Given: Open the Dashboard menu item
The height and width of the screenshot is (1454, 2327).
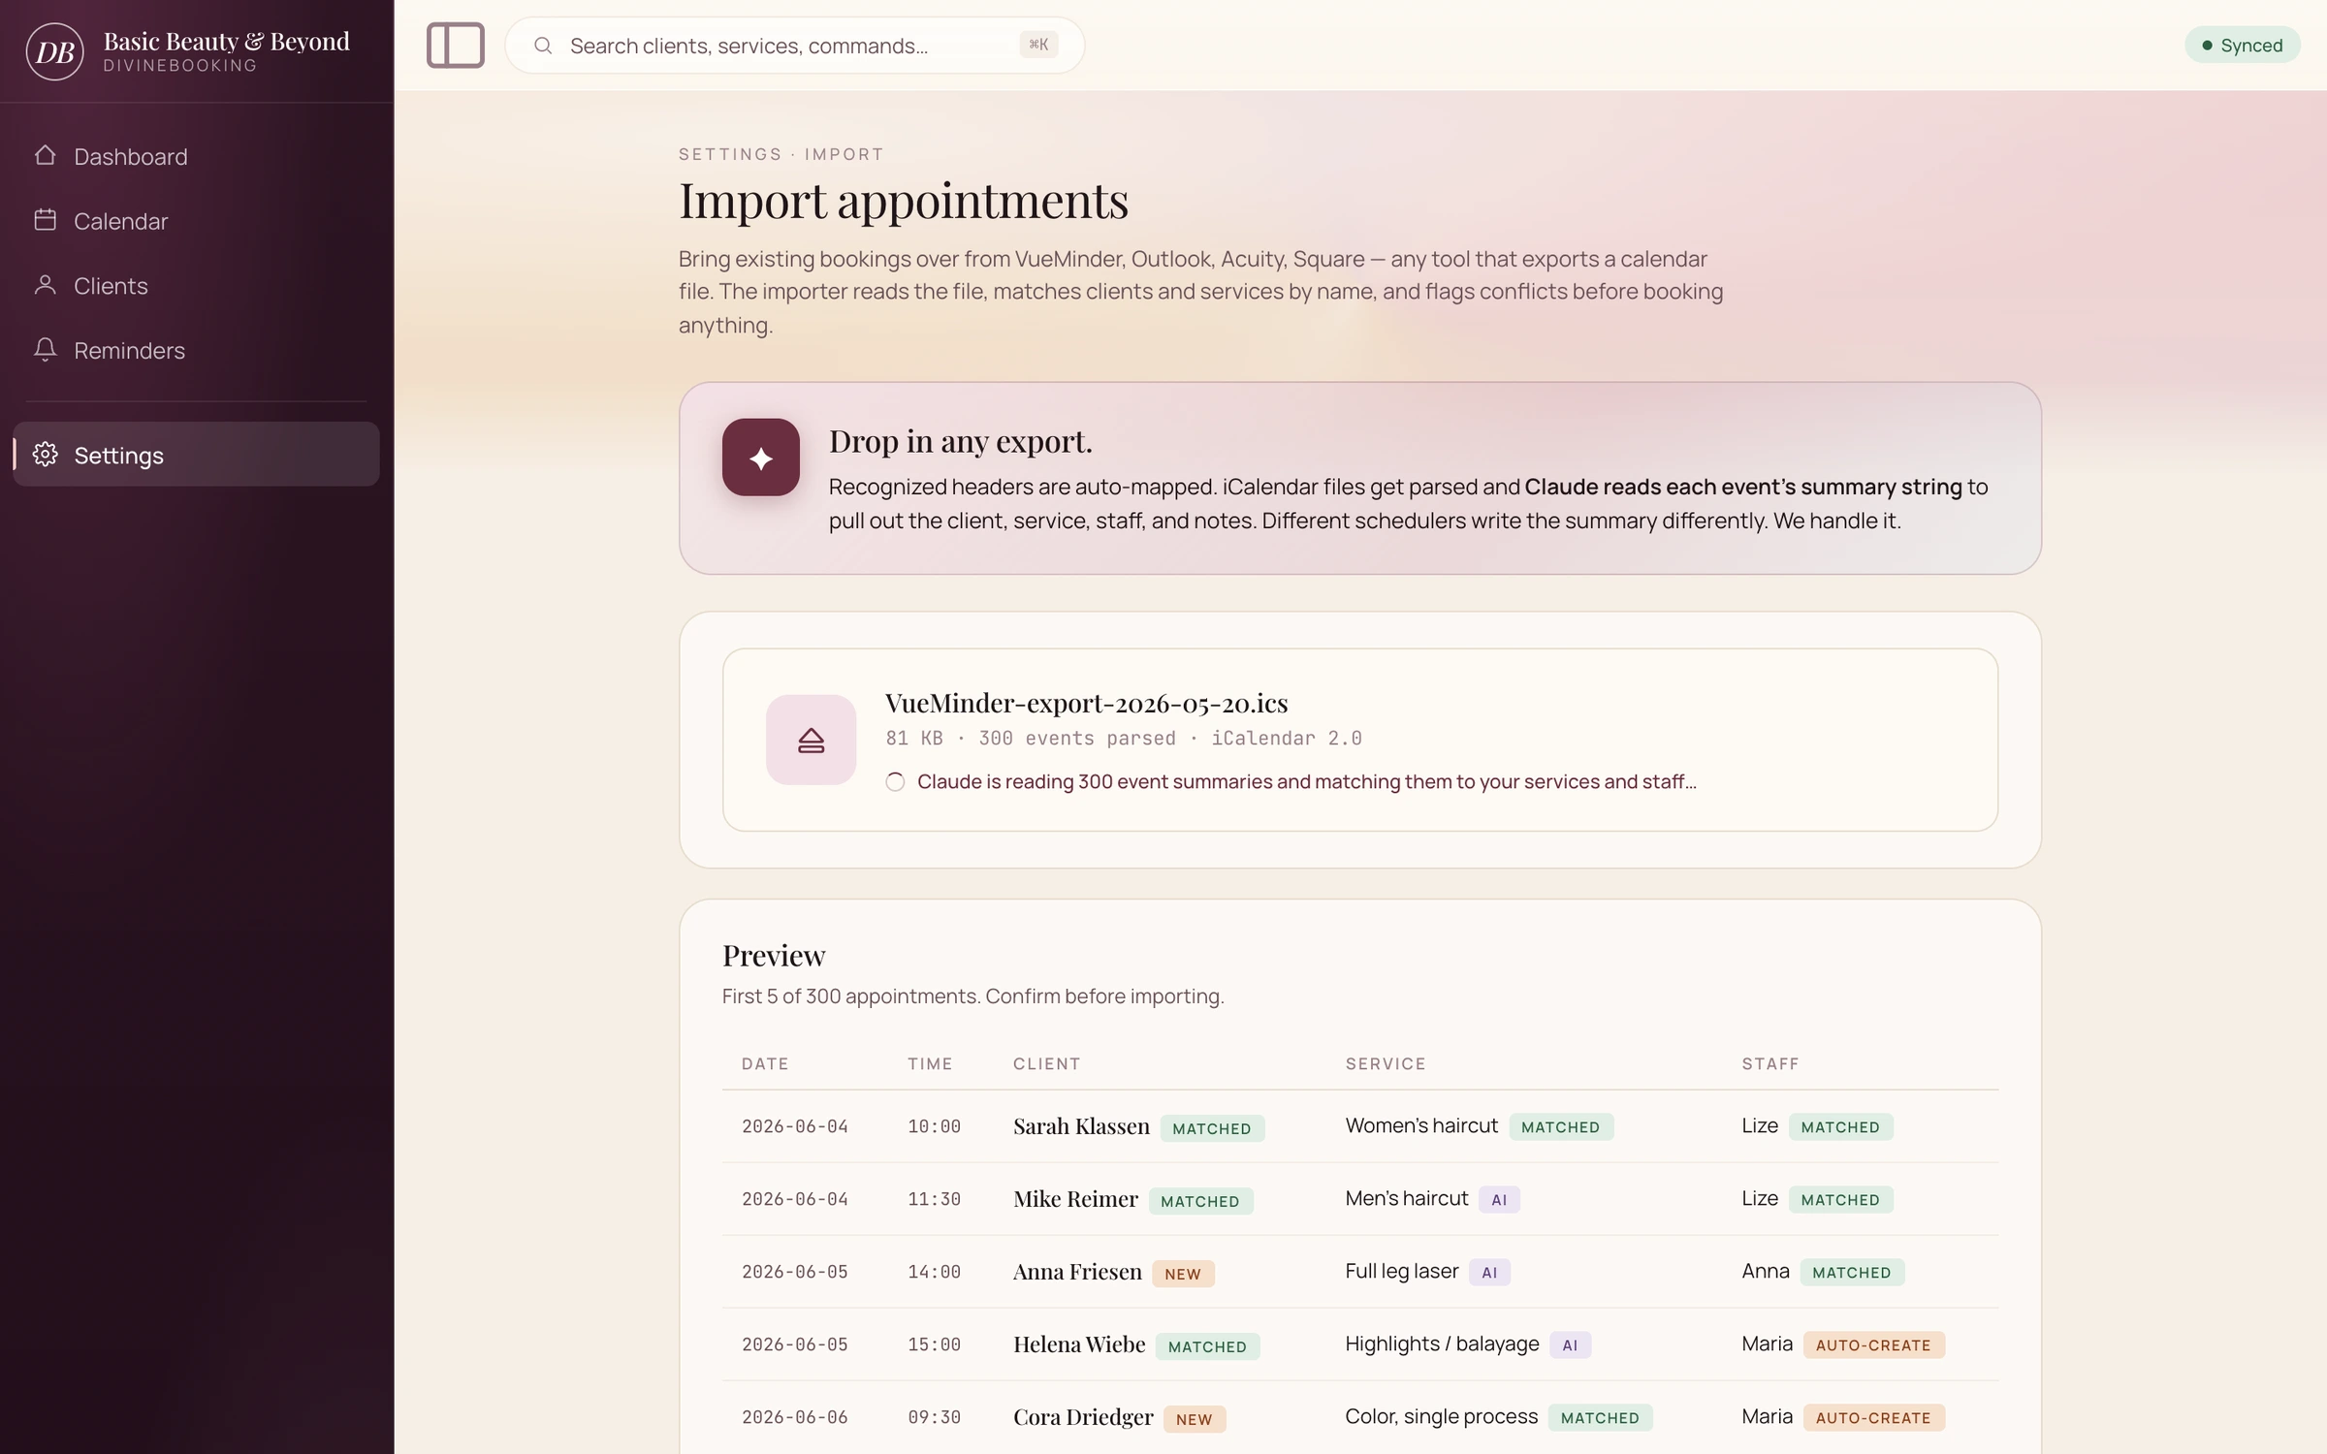Looking at the screenshot, I should tap(196, 156).
